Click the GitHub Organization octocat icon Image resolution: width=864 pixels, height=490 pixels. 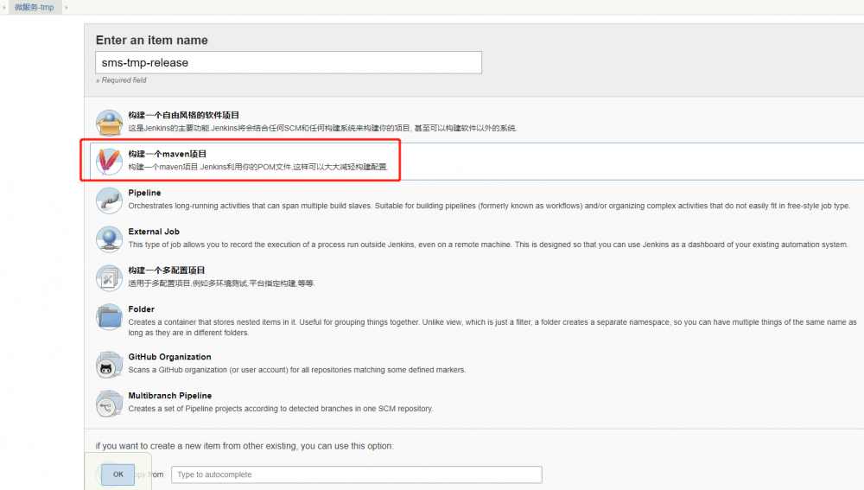(109, 365)
